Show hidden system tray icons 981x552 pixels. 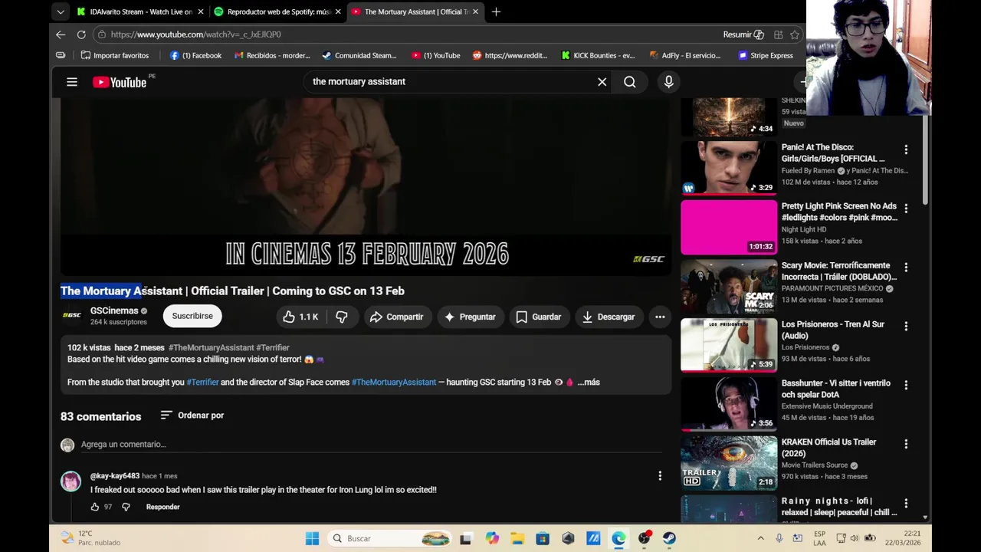[x=760, y=538]
